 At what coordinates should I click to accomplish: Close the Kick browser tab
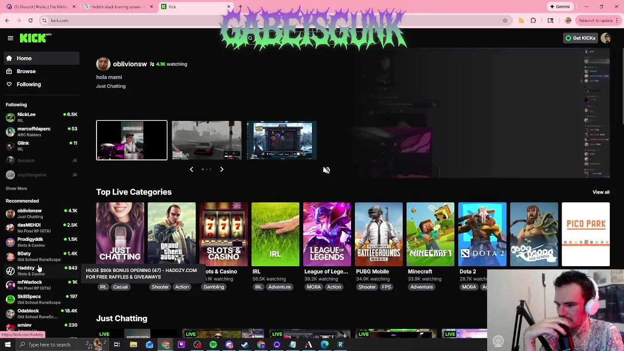[x=229, y=7]
